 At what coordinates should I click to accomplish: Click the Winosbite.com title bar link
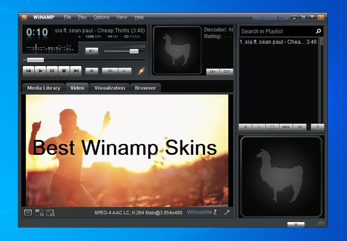pyautogui.click(x=271, y=17)
